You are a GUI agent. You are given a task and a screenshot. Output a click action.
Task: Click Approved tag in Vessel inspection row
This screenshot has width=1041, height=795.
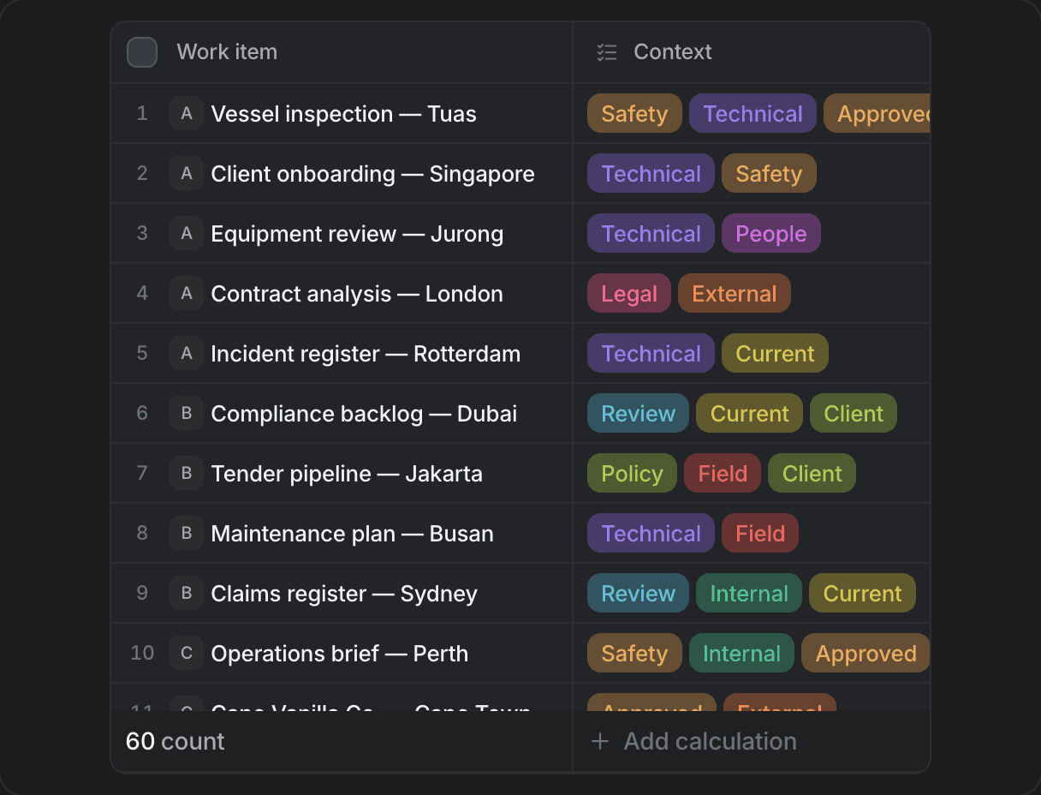tap(877, 113)
